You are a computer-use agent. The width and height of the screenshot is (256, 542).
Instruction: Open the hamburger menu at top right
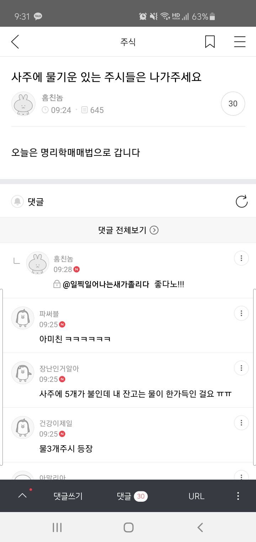point(240,42)
